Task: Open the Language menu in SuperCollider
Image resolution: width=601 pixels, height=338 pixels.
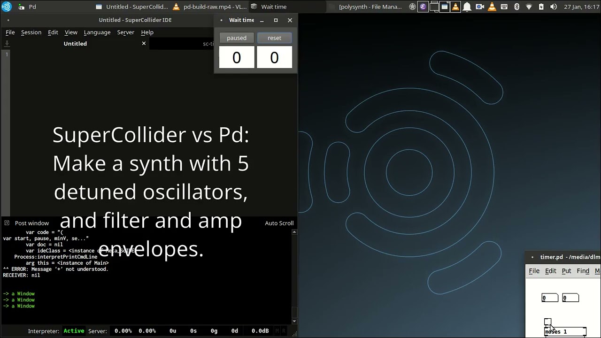Action: [x=97, y=32]
